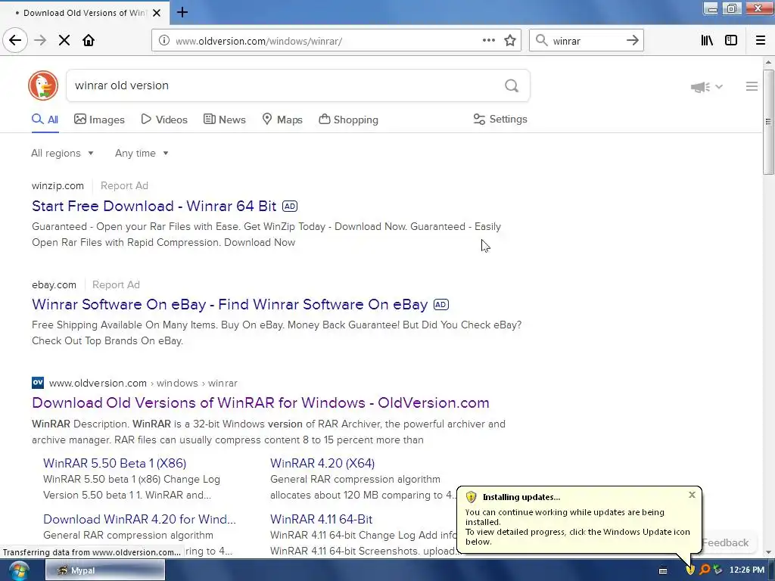Click the oldversion.com OV favicon
Screen dimensions: 775x581
click(38, 383)
